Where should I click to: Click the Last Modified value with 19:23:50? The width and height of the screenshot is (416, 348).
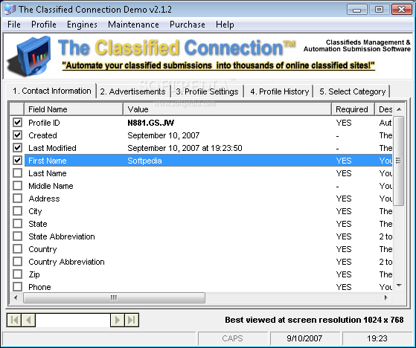[185, 148]
